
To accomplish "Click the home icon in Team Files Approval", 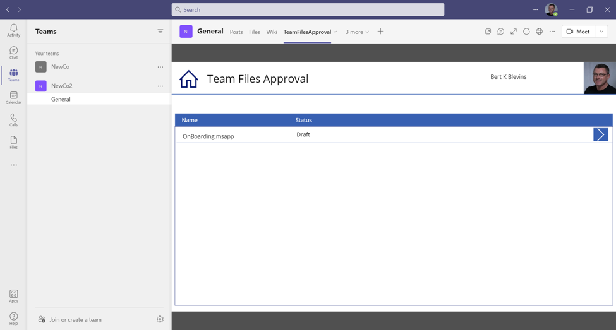I will click(x=188, y=79).
